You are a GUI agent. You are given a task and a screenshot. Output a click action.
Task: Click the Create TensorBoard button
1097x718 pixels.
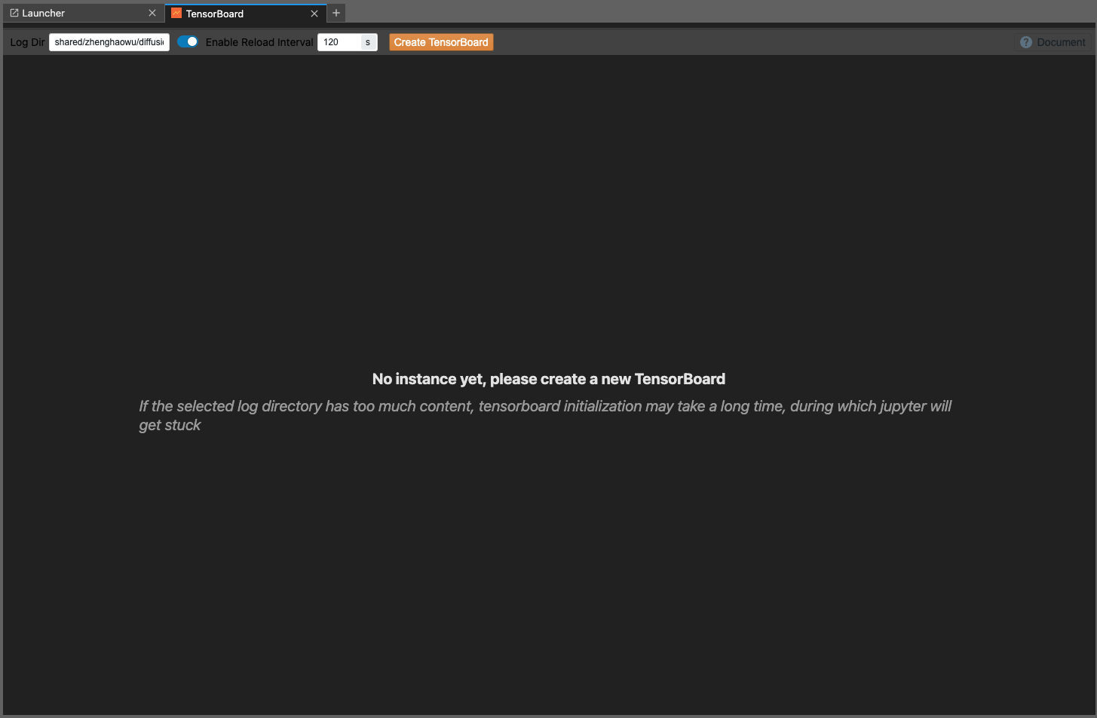(x=441, y=42)
